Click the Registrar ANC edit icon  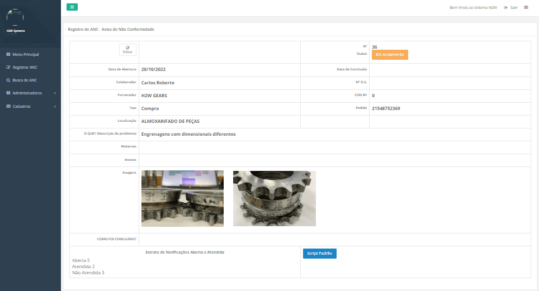[x=8, y=68]
